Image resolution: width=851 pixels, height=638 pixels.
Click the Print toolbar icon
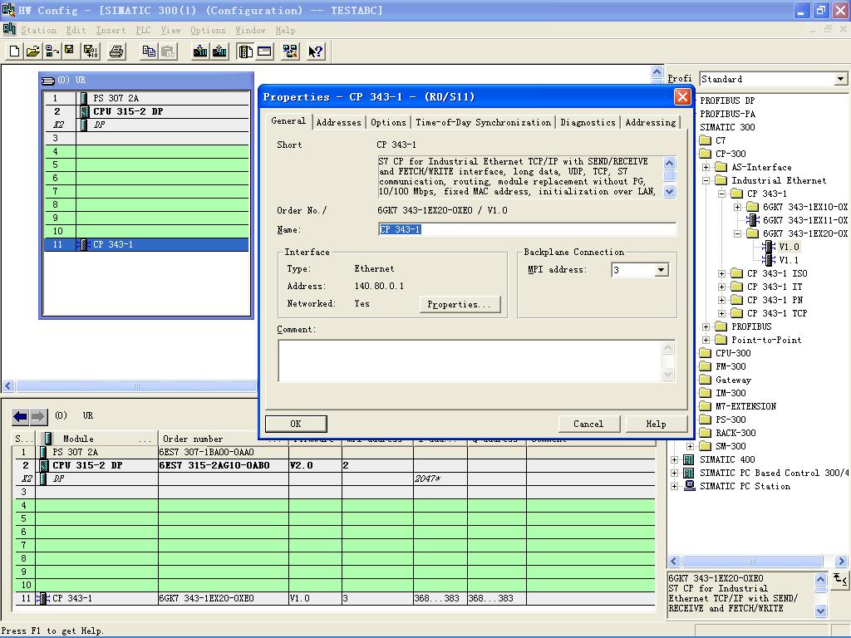tap(116, 52)
